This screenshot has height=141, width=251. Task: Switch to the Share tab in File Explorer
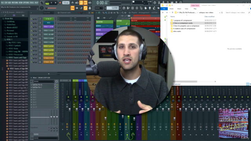(x=179, y=9)
